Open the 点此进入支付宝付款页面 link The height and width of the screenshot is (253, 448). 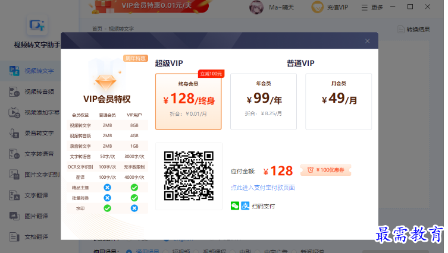[262, 188]
